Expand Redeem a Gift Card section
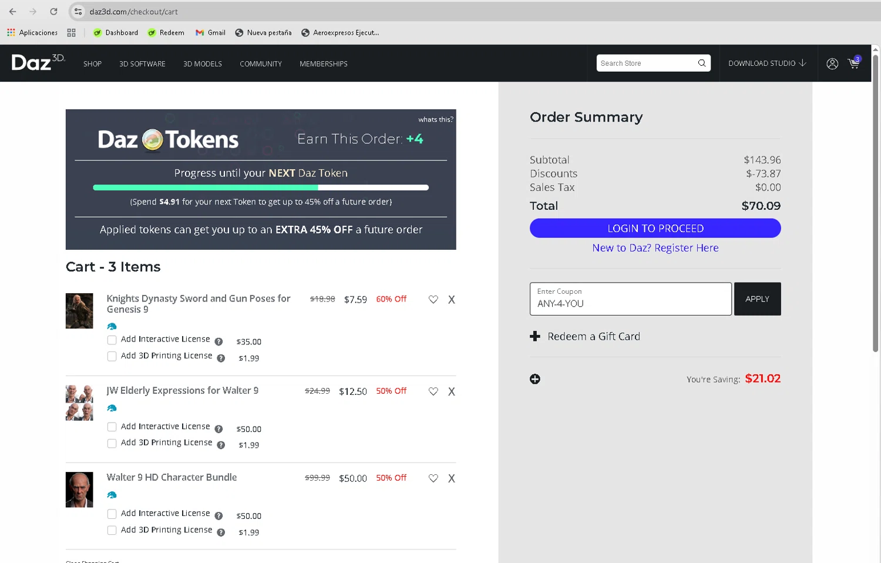This screenshot has height=563, width=881. point(585,336)
